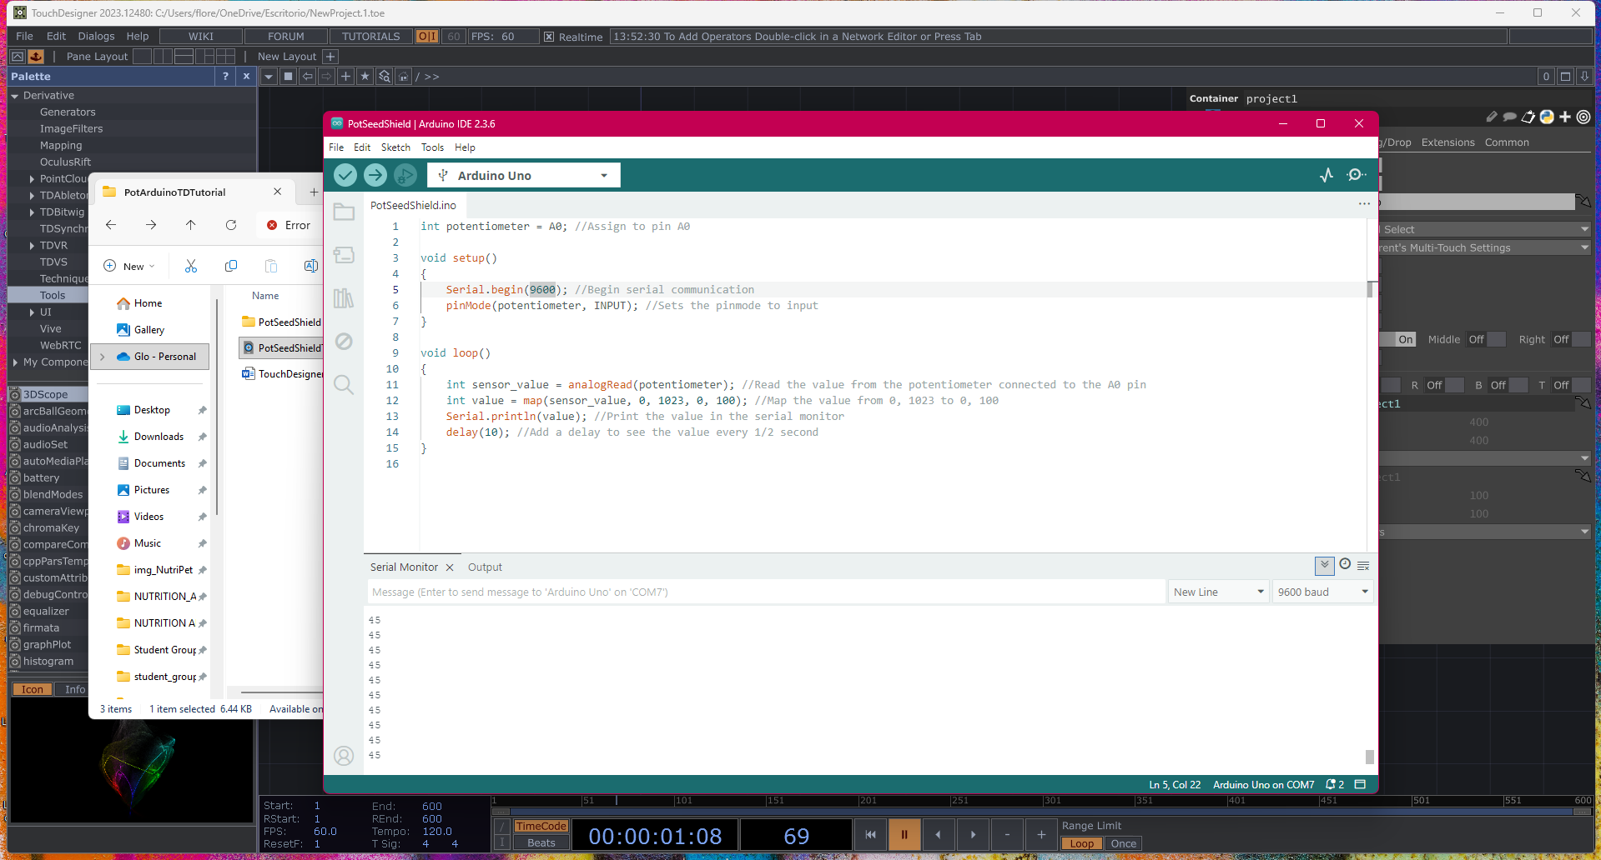
Task: Switch to the Output tab
Action: click(x=485, y=567)
